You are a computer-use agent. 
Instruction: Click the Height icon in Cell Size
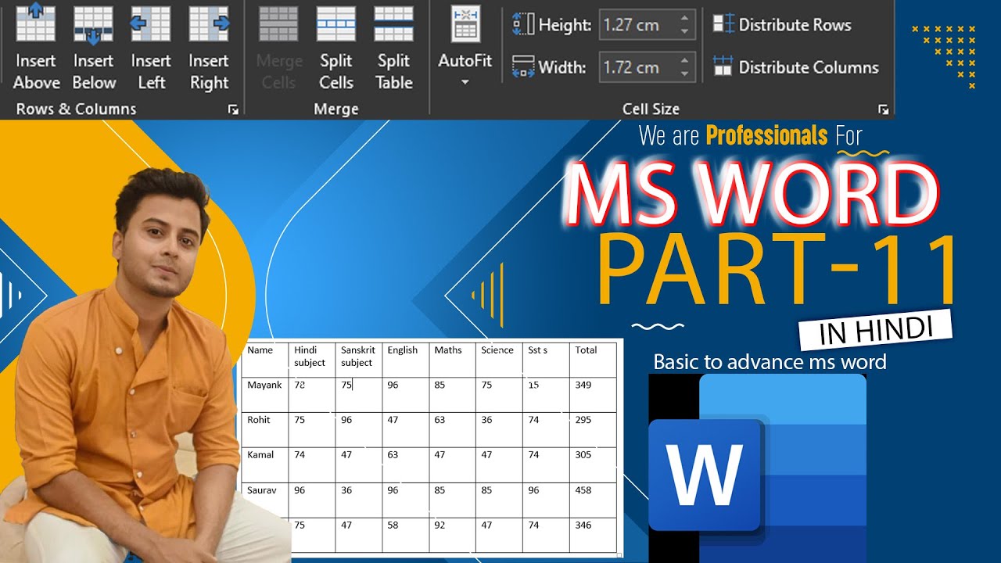click(x=522, y=25)
